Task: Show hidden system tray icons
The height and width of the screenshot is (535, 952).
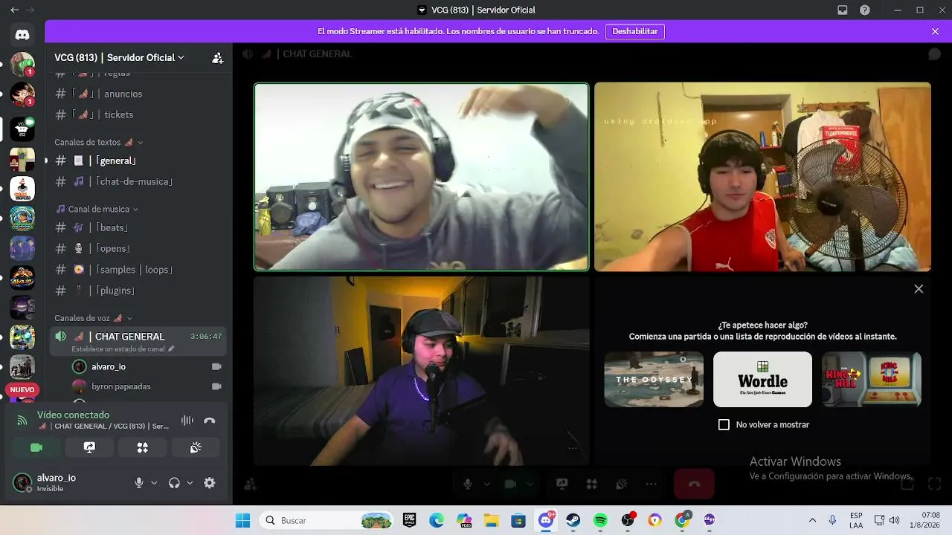Action: 812,520
